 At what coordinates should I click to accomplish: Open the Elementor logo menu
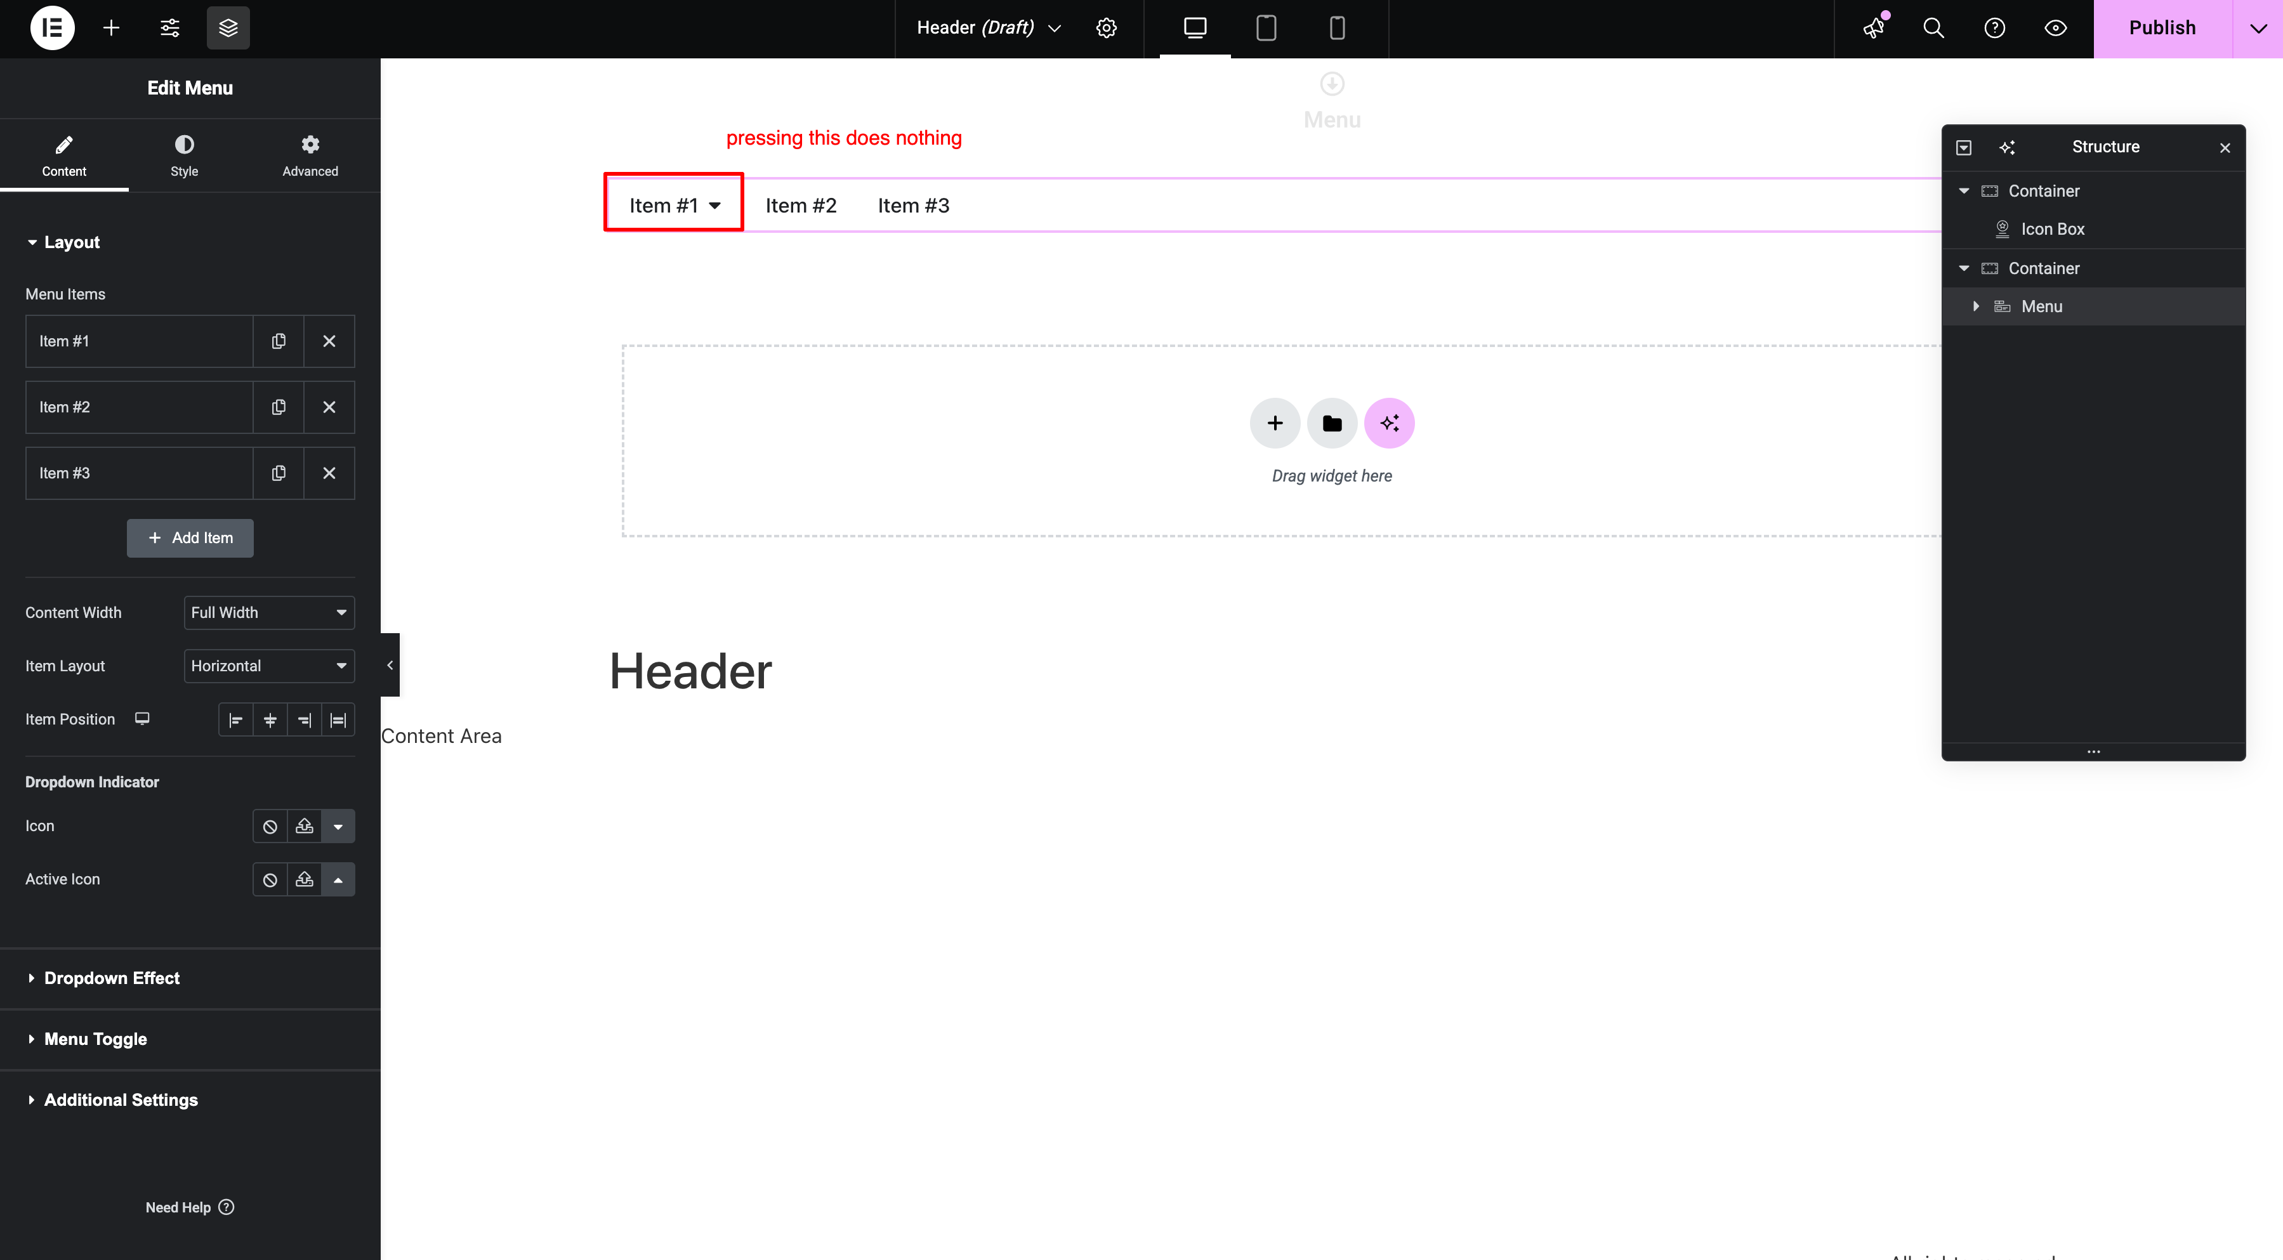[52, 27]
